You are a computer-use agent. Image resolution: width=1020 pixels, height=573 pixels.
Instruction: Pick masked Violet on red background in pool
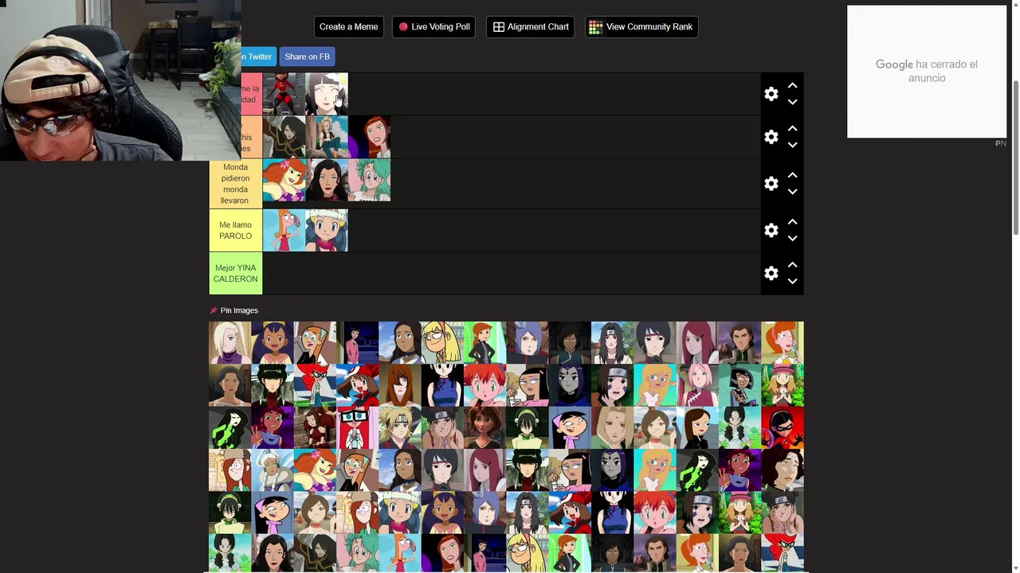coord(783,428)
